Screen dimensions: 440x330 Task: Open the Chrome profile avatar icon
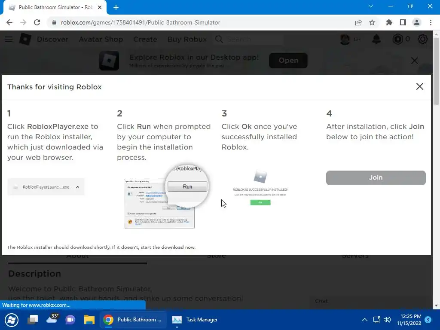pyautogui.click(x=417, y=22)
